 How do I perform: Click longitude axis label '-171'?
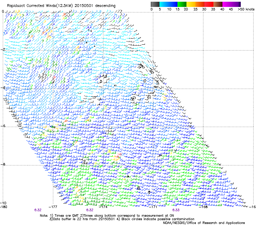[x=153, y=207]
